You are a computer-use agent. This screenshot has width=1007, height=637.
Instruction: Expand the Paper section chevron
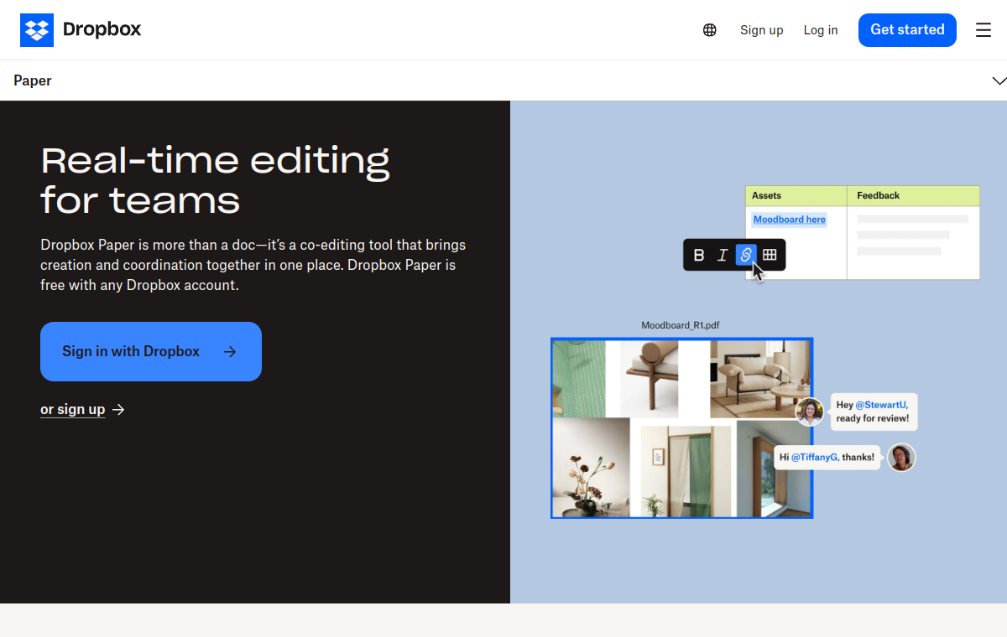[x=999, y=81]
